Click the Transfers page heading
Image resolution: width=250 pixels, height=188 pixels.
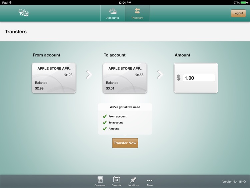pos(16,32)
